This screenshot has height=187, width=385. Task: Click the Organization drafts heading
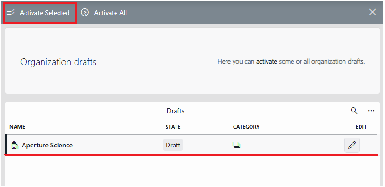pyautogui.click(x=58, y=62)
